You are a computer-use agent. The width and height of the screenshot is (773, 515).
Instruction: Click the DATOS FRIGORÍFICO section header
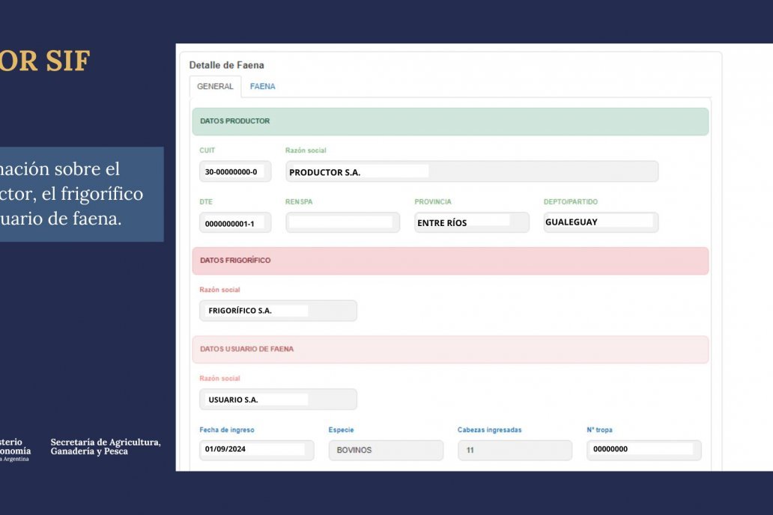pos(449,260)
